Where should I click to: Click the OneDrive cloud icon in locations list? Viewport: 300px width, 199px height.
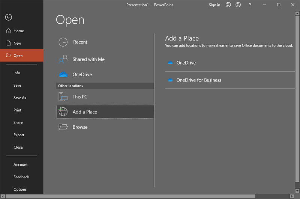pos(63,75)
